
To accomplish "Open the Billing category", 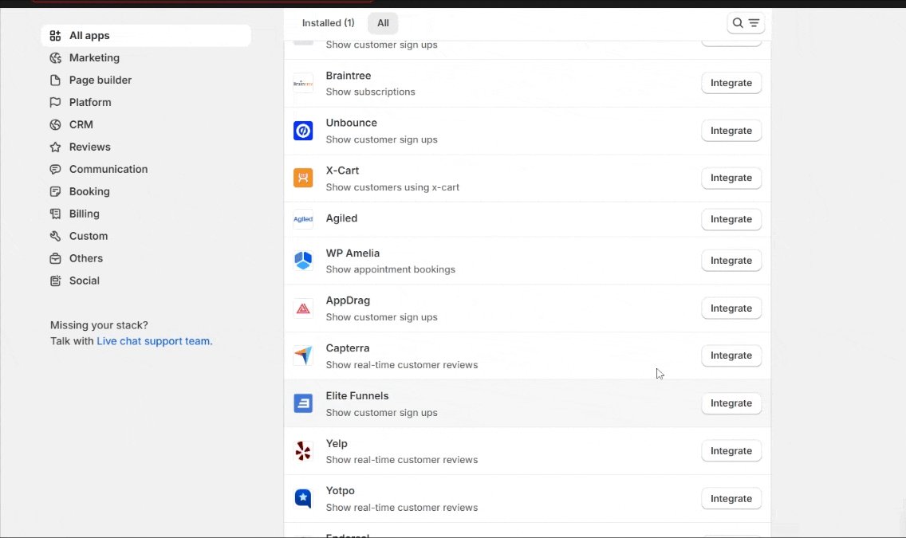I will (x=84, y=214).
